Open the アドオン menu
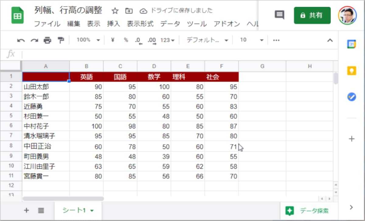Screen dimensions: 365x221 click(x=227, y=24)
